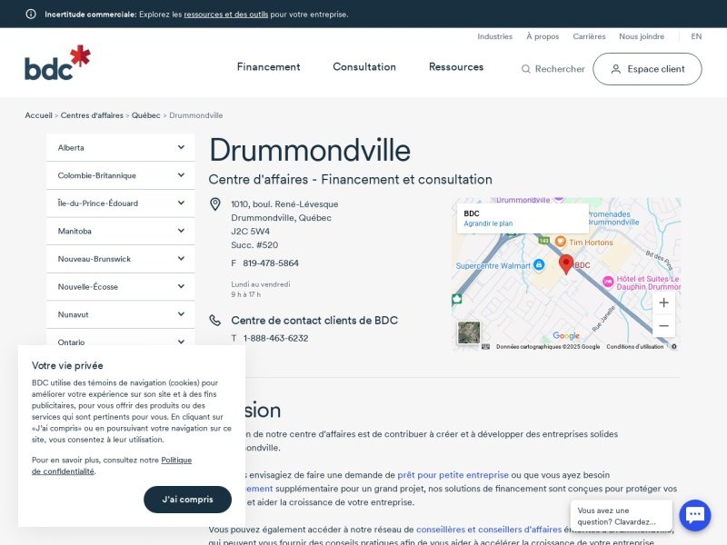This screenshot has height=545, width=727.
Task: Zoom out on the map
Action: pyautogui.click(x=663, y=325)
